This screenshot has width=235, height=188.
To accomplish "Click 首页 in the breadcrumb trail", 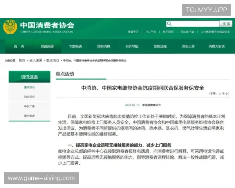I will point(22,60).
